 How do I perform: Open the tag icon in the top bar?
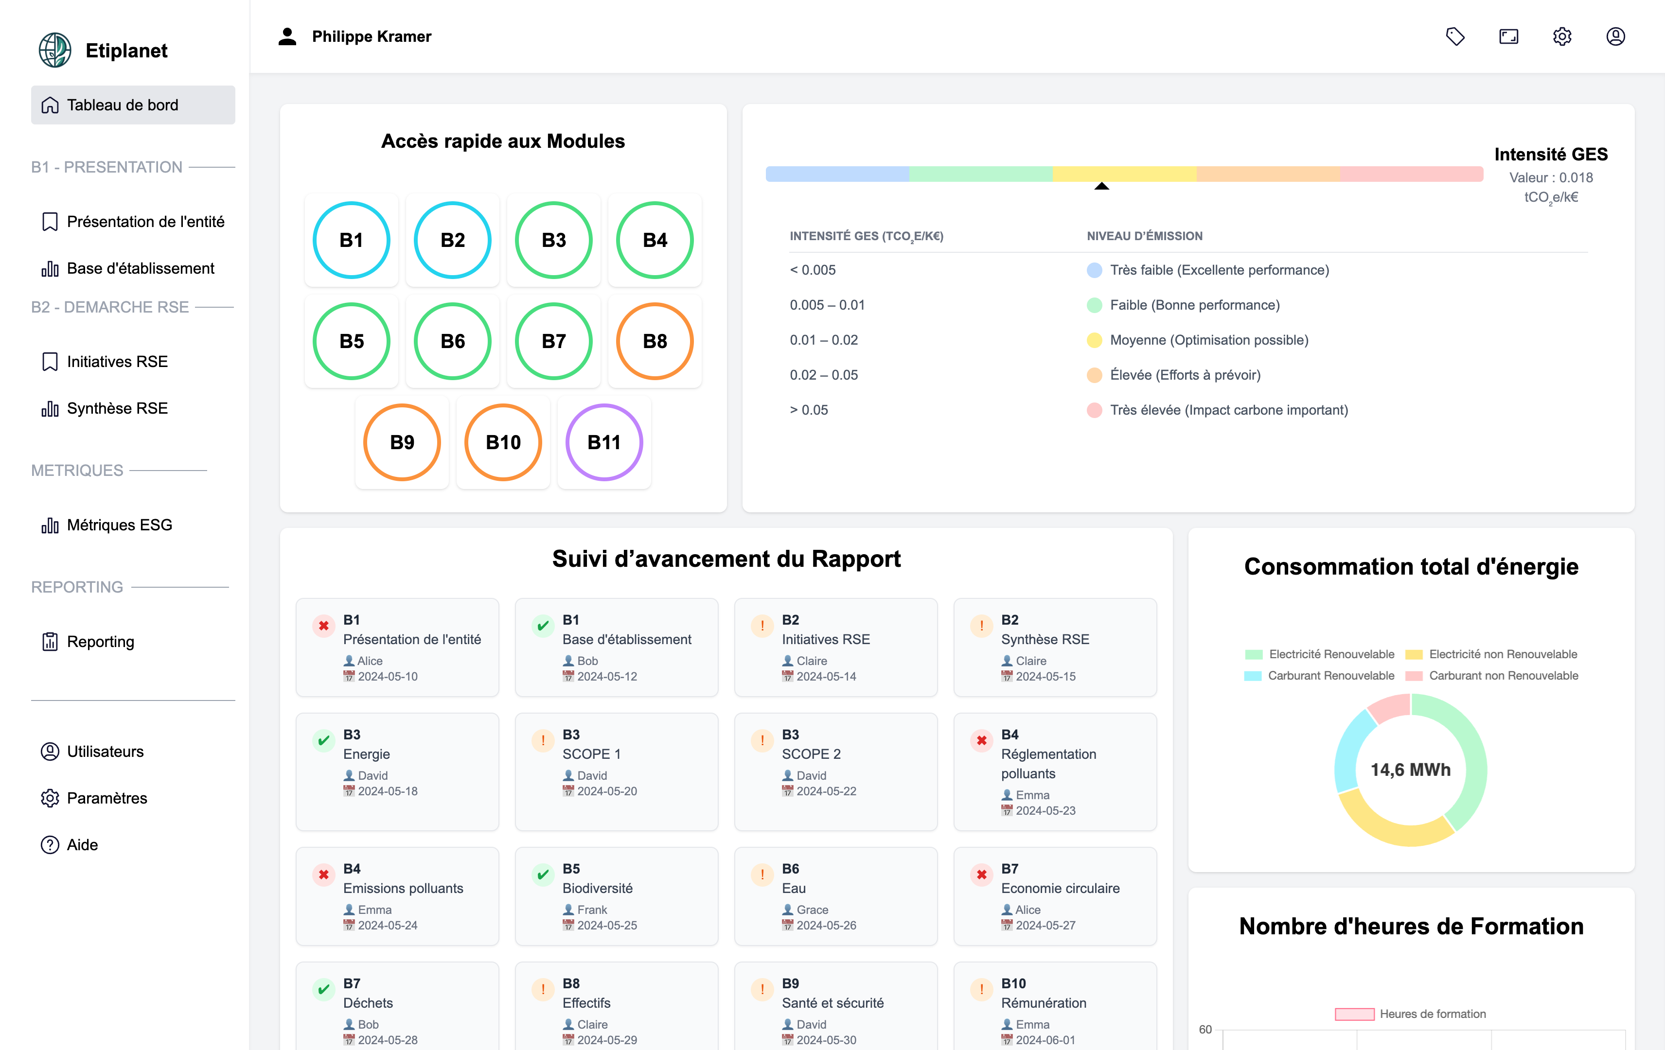(1455, 36)
